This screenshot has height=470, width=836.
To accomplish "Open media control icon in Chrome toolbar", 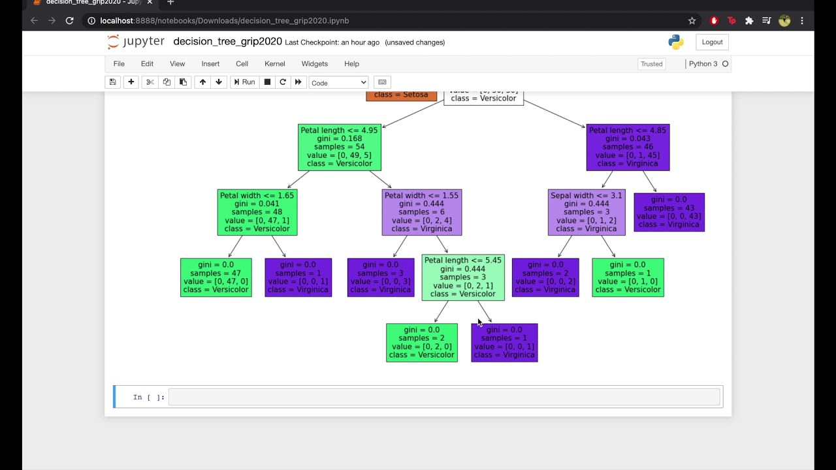I will pos(767,21).
